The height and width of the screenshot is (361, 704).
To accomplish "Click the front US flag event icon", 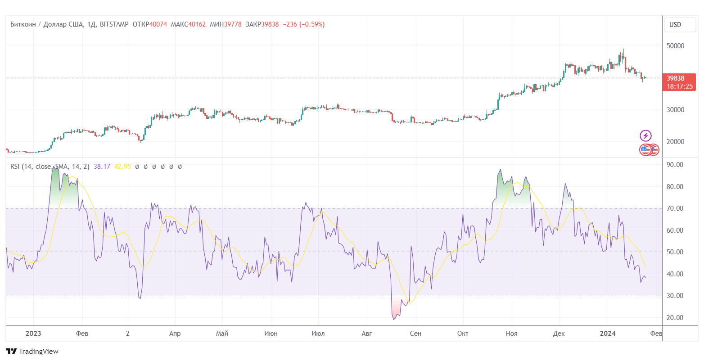I will point(645,150).
